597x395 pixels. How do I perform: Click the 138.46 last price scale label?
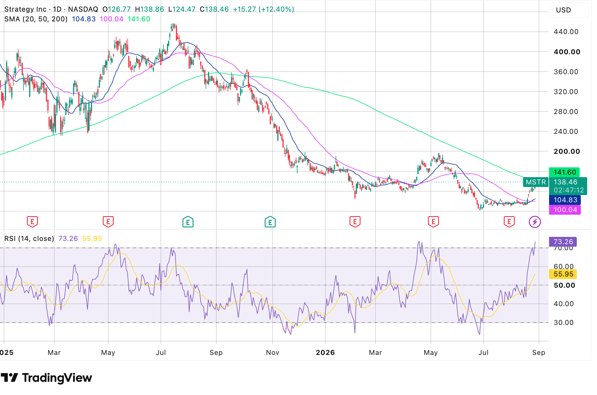coord(566,182)
